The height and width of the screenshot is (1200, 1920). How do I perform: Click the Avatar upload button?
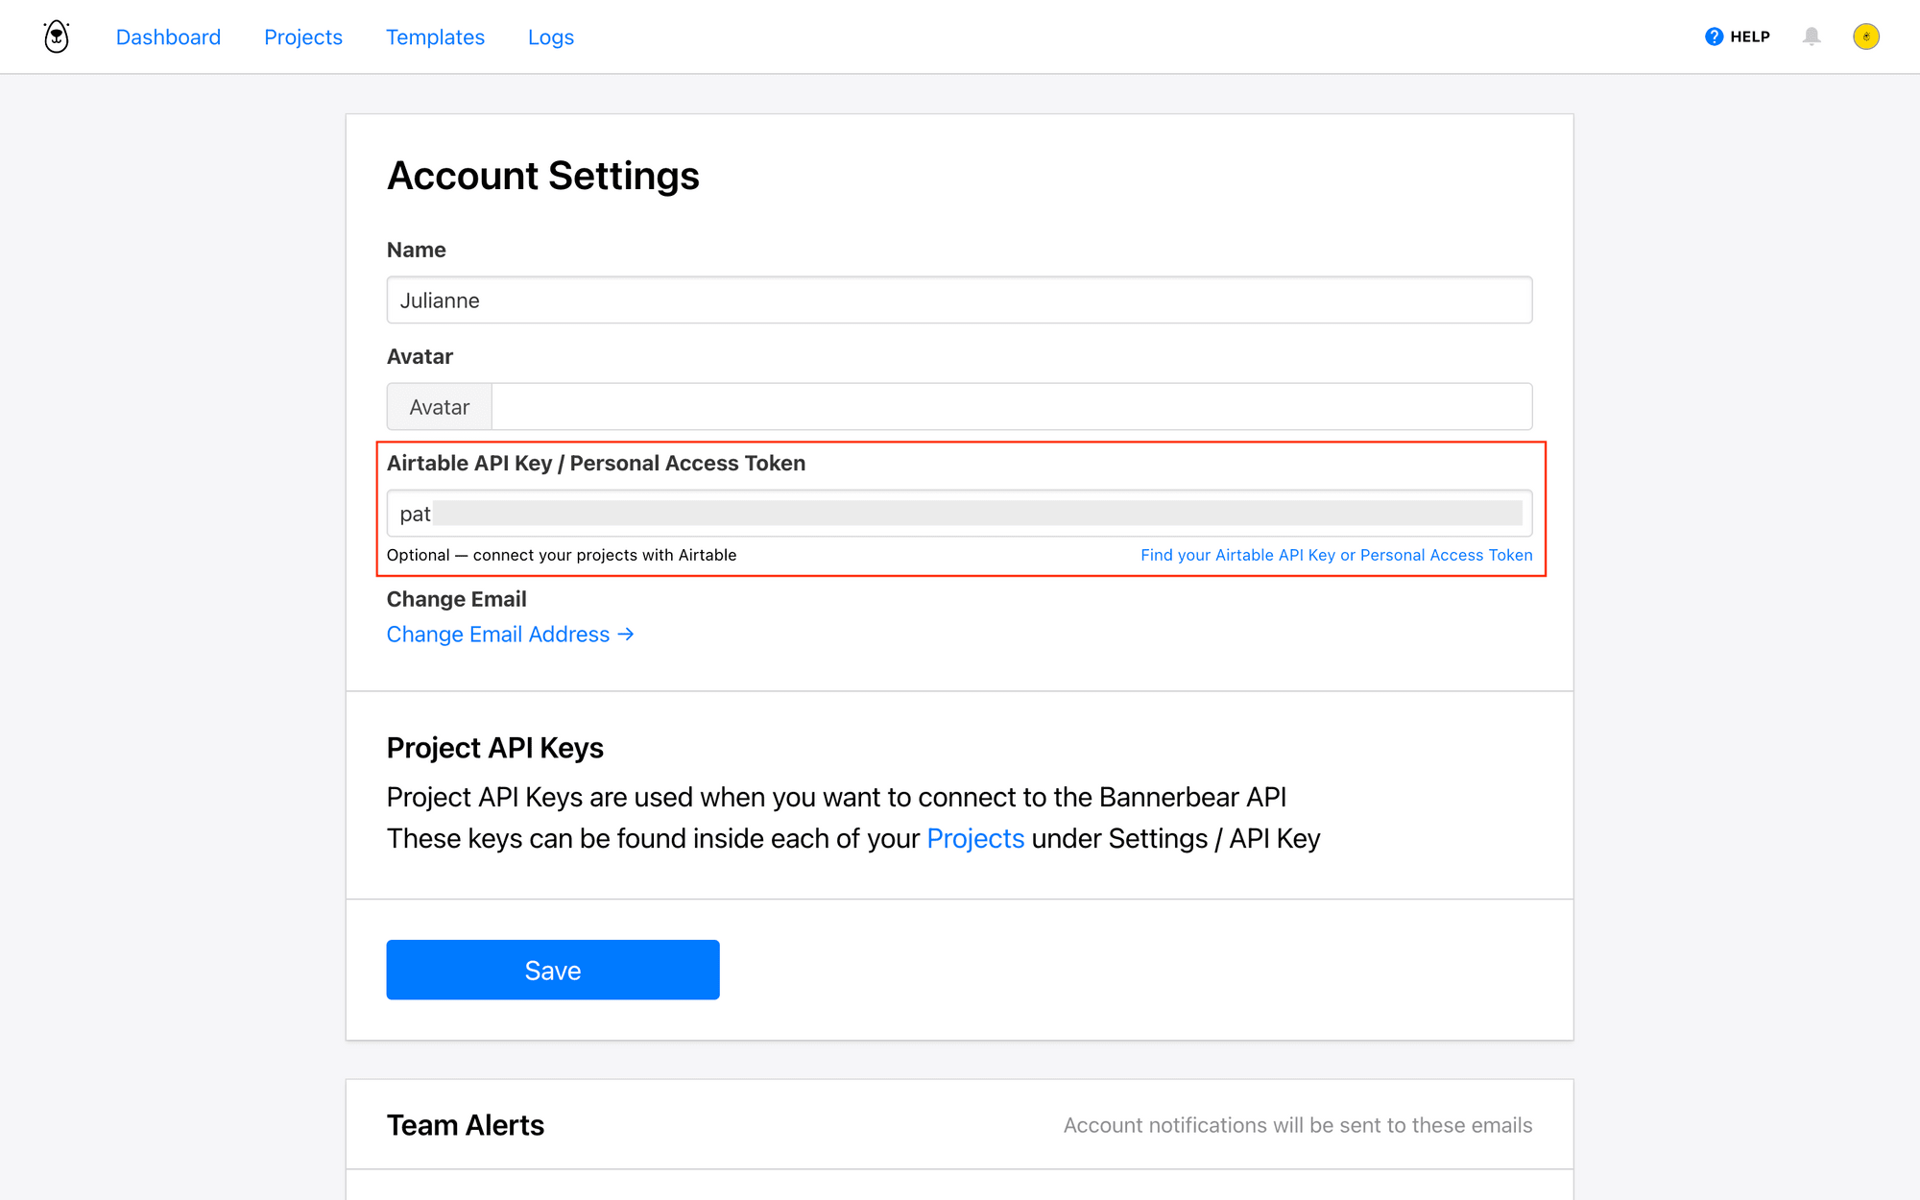tap(439, 406)
